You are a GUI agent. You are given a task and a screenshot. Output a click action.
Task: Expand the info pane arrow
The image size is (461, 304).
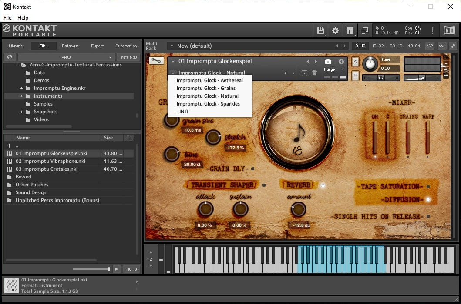(x=136, y=282)
